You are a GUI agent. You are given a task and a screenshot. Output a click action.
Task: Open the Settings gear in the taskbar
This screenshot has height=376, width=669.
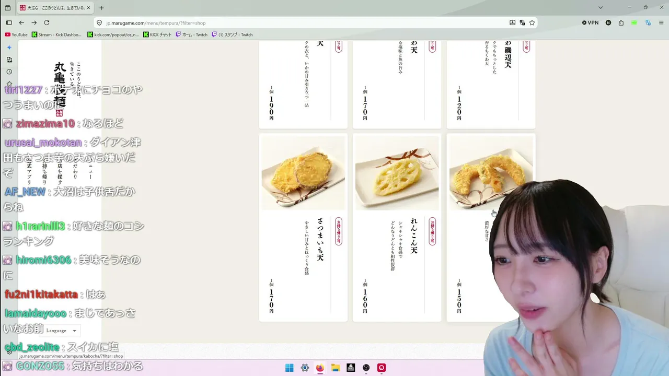click(x=305, y=368)
